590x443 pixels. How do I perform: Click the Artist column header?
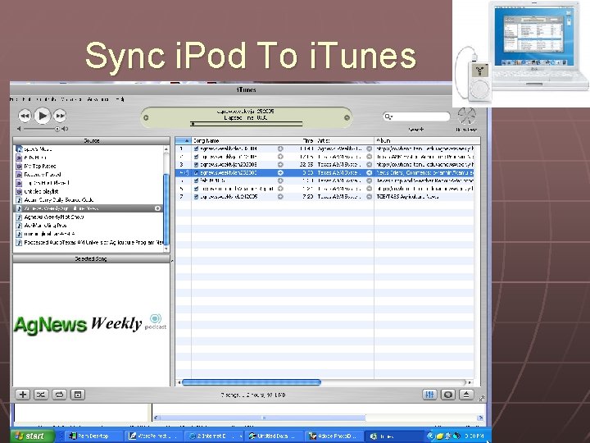(x=345, y=140)
